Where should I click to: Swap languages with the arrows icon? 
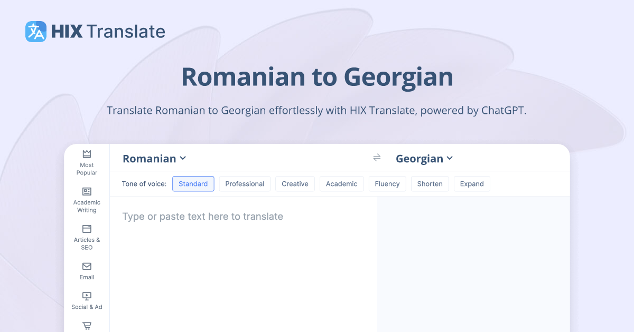tap(376, 158)
